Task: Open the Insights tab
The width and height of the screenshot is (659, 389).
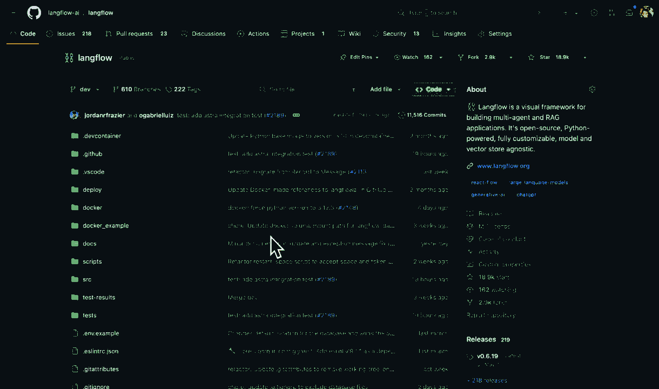Action: point(449,33)
